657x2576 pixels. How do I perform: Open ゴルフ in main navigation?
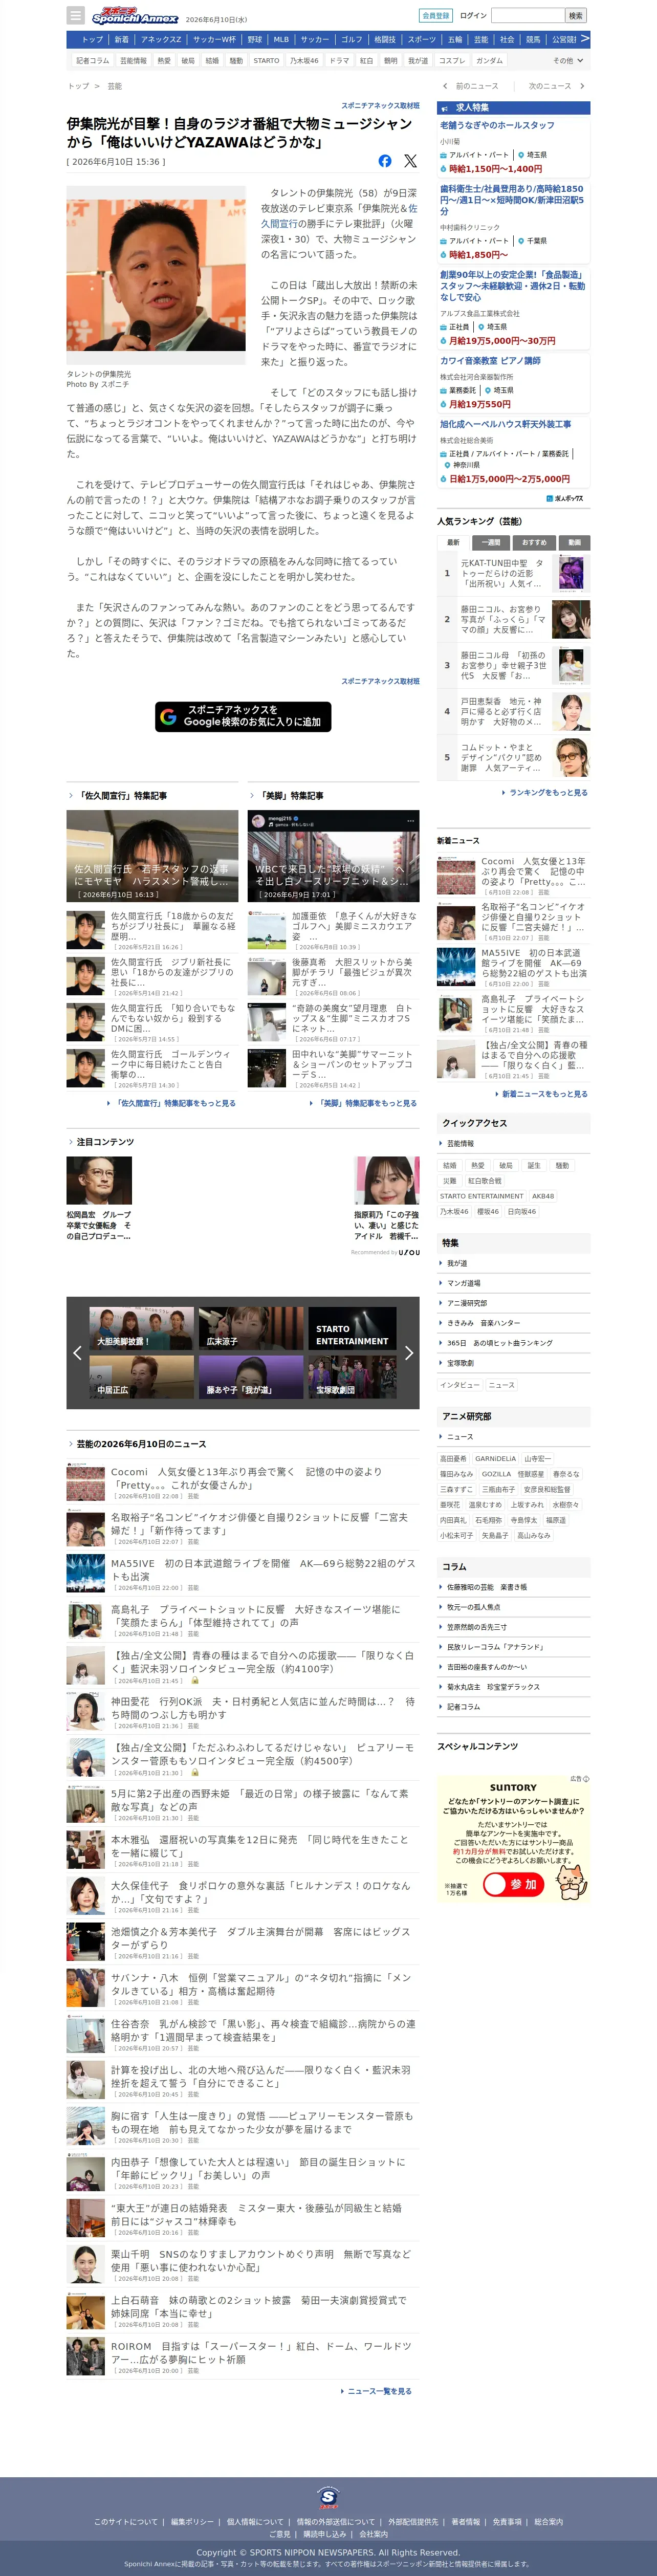point(351,40)
